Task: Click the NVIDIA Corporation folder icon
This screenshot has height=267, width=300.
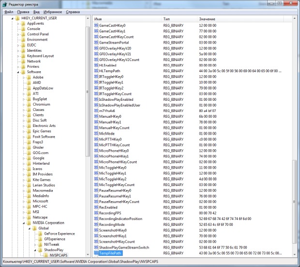Action: [x=29, y=223]
